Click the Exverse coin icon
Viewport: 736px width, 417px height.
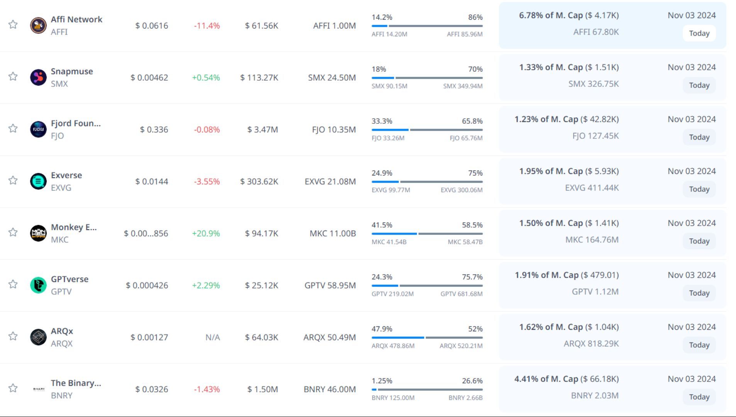coord(38,181)
